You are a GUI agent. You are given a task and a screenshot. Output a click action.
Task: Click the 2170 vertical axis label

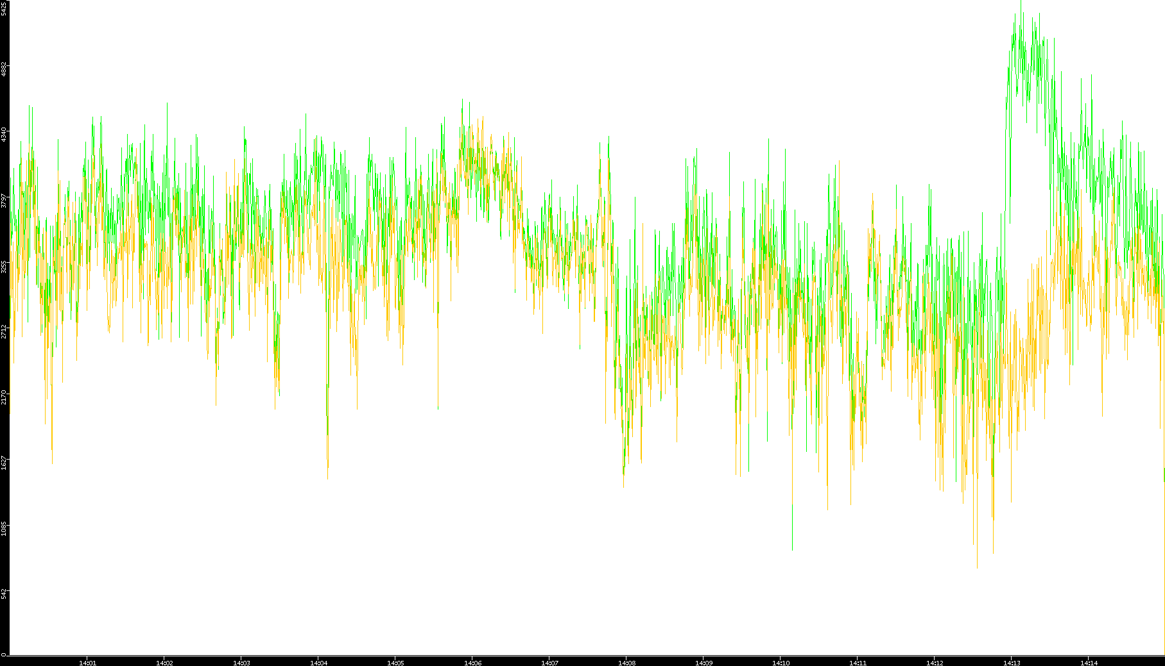pyautogui.click(x=4, y=397)
